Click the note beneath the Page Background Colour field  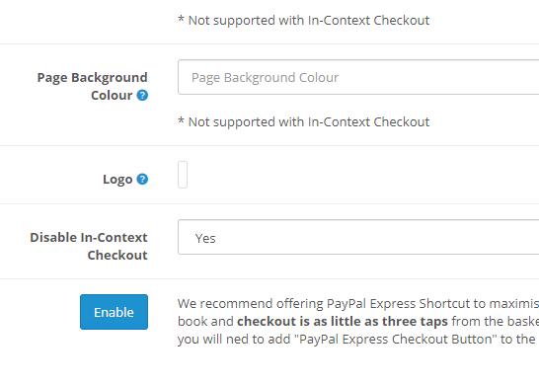[x=303, y=121]
